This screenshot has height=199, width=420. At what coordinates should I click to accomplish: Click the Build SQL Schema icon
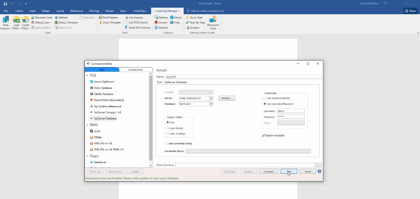point(127,28)
